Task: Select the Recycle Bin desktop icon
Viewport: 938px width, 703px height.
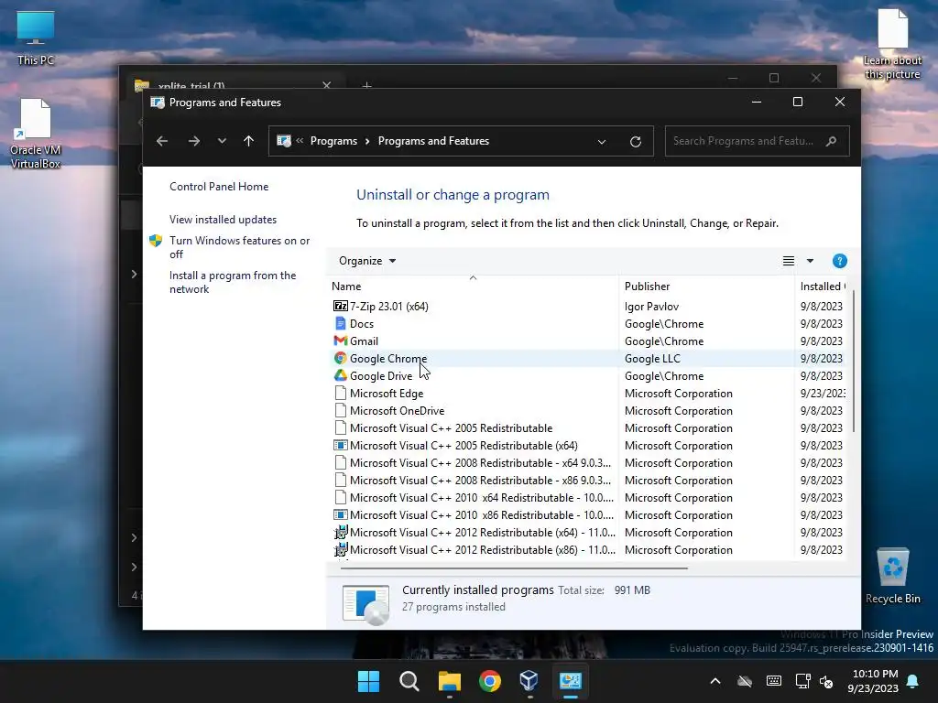Action: pyautogui.click(x=892, y=575)
